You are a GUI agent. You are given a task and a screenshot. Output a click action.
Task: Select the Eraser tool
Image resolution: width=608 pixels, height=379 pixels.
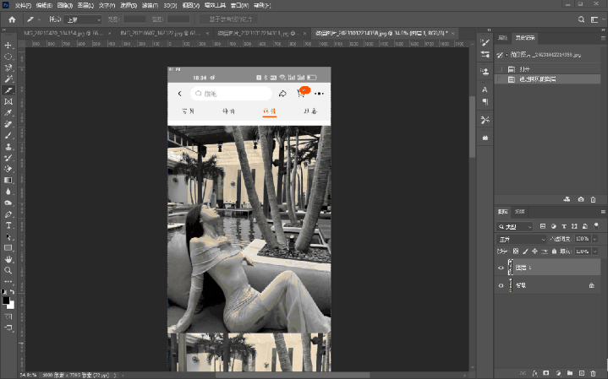click(8, 169)
